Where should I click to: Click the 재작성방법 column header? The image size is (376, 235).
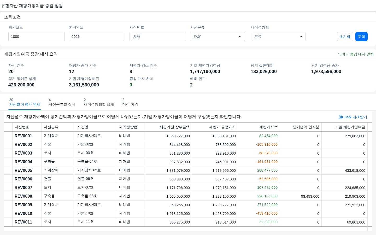[x=132, y=127]
